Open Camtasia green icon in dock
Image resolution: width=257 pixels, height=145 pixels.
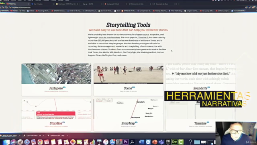coord(181,142)
